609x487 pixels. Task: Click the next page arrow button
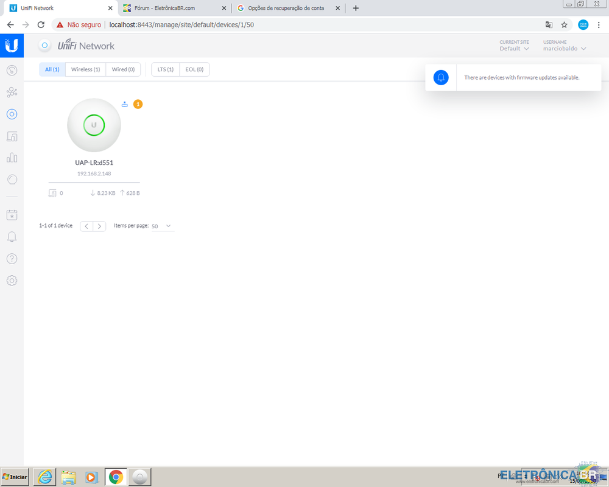coord(100,226)
